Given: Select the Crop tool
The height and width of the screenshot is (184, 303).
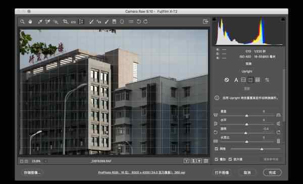Looking at the screenshot, I should coord(65,22).
